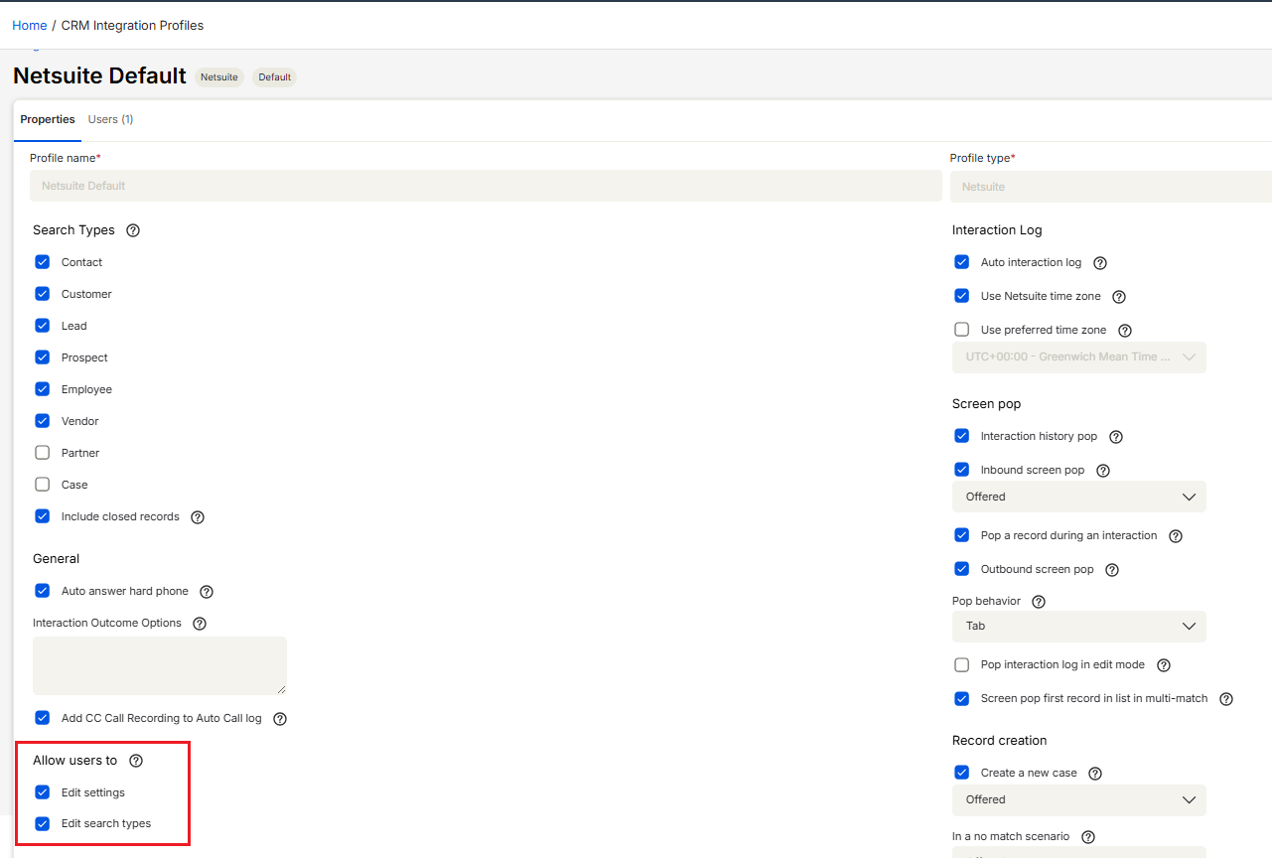Show help for Use Netsuite time zone
This screenshot has height=858, width=1272.
point(1119,297)
